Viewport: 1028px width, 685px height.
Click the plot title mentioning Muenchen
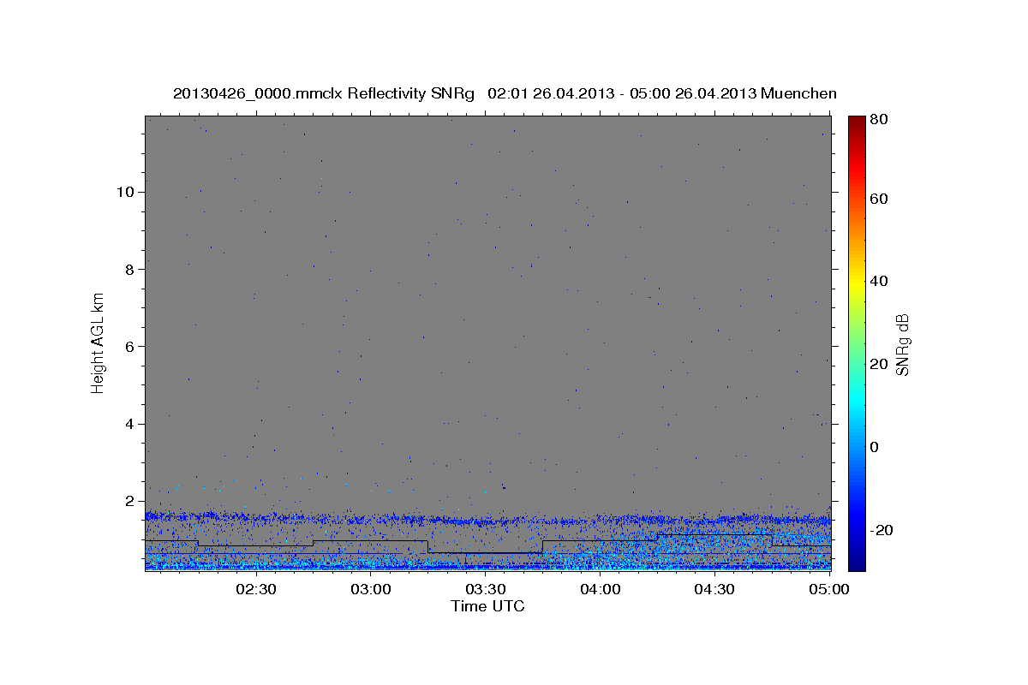[505, 93]
